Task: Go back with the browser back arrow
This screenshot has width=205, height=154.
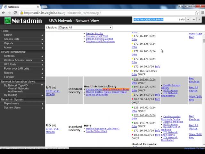Action: 4,13
